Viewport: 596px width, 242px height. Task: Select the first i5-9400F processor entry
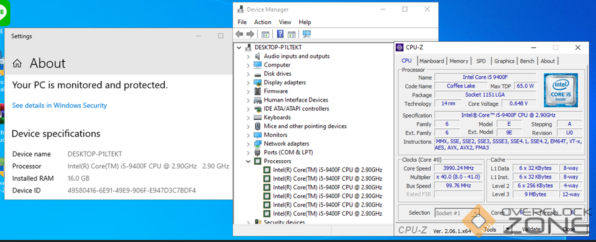327,170
